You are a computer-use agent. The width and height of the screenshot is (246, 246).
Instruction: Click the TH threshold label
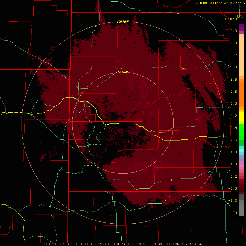point(235,213)
